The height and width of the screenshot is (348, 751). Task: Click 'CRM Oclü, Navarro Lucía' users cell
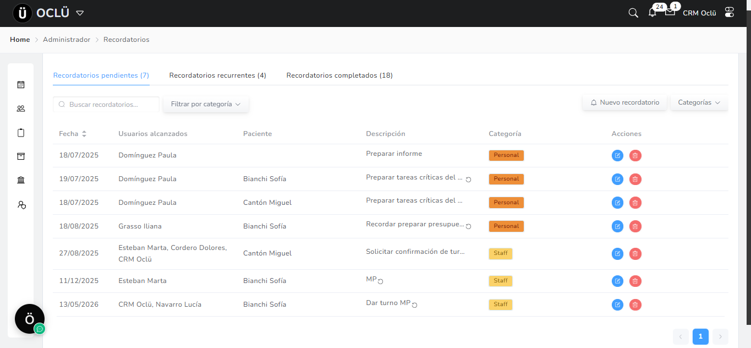point(160,304)
